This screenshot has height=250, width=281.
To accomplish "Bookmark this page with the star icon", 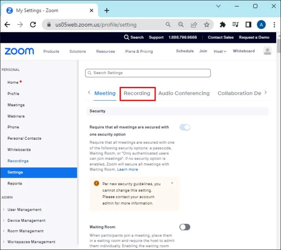I will pyautogui.click(x=206, y=25).
